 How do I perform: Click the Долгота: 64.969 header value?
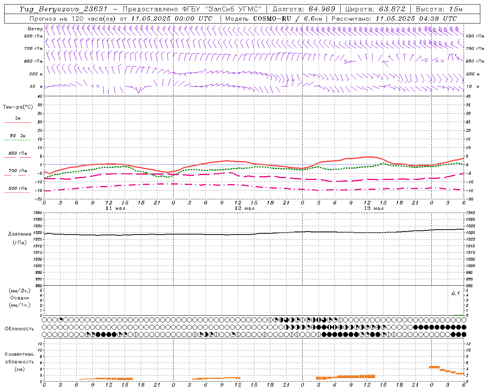[x=304, y=9]
